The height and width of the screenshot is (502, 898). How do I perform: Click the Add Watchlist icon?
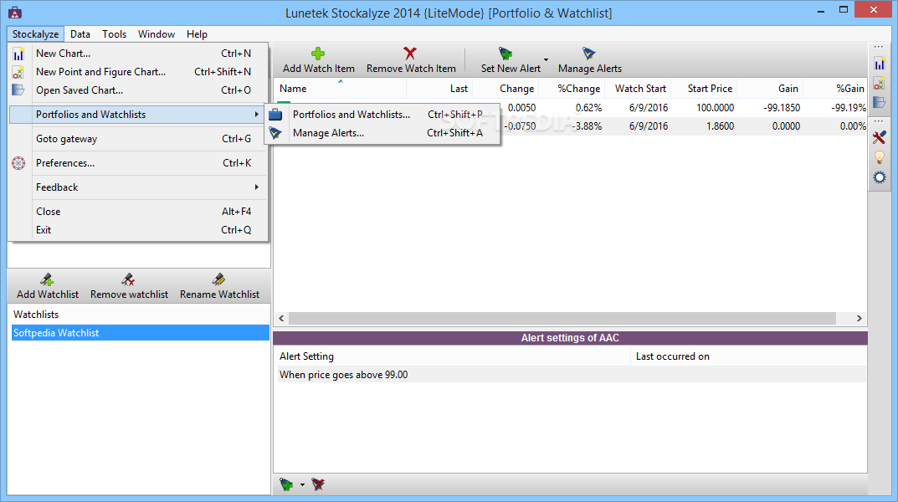[47, 279]
